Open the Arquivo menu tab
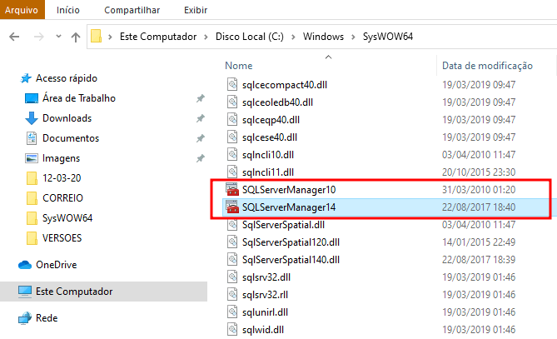Image resolution: width=557 pixels, height=339 pixels. point(22,10)
